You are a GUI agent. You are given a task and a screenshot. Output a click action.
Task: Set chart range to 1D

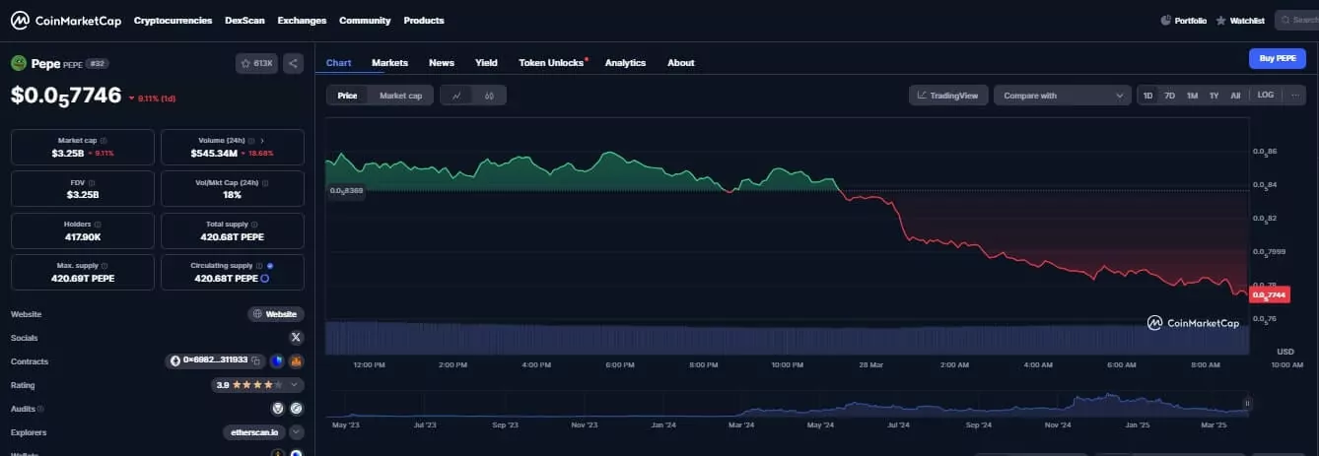(1148, 96)
